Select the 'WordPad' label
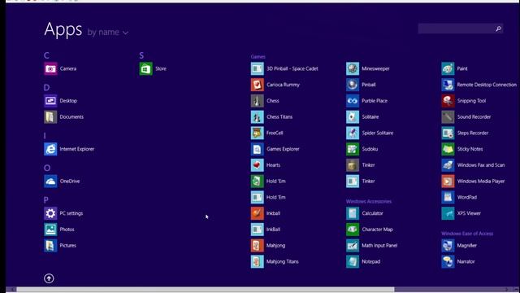The width and height of the screenshot is (520, 293). click(x=467, y=197)
